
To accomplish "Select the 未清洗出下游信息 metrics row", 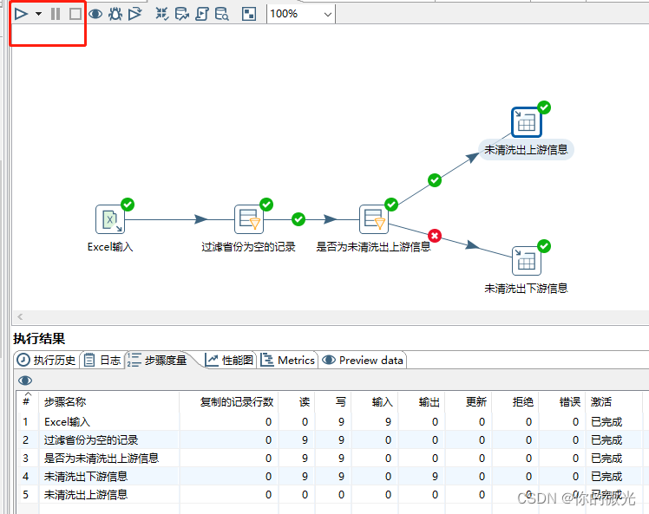I will [x=333, y=477].
